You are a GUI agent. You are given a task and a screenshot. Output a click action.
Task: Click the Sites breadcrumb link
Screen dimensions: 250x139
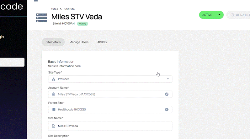[x=55, y=9]
